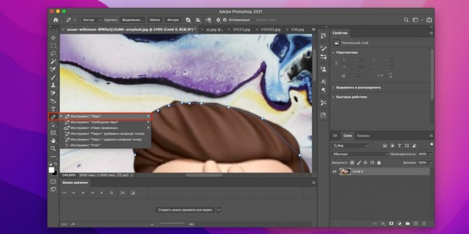This screenshot has height=234, width=469.
Task: Open fill Заливка dropdown arrow
Action: coord(431,163)
